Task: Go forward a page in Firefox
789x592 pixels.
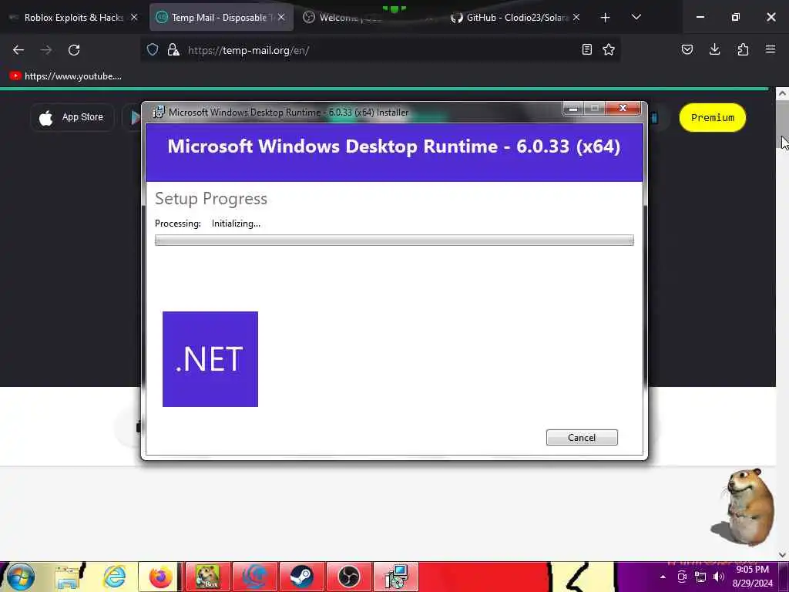Action: pos(46,50)
